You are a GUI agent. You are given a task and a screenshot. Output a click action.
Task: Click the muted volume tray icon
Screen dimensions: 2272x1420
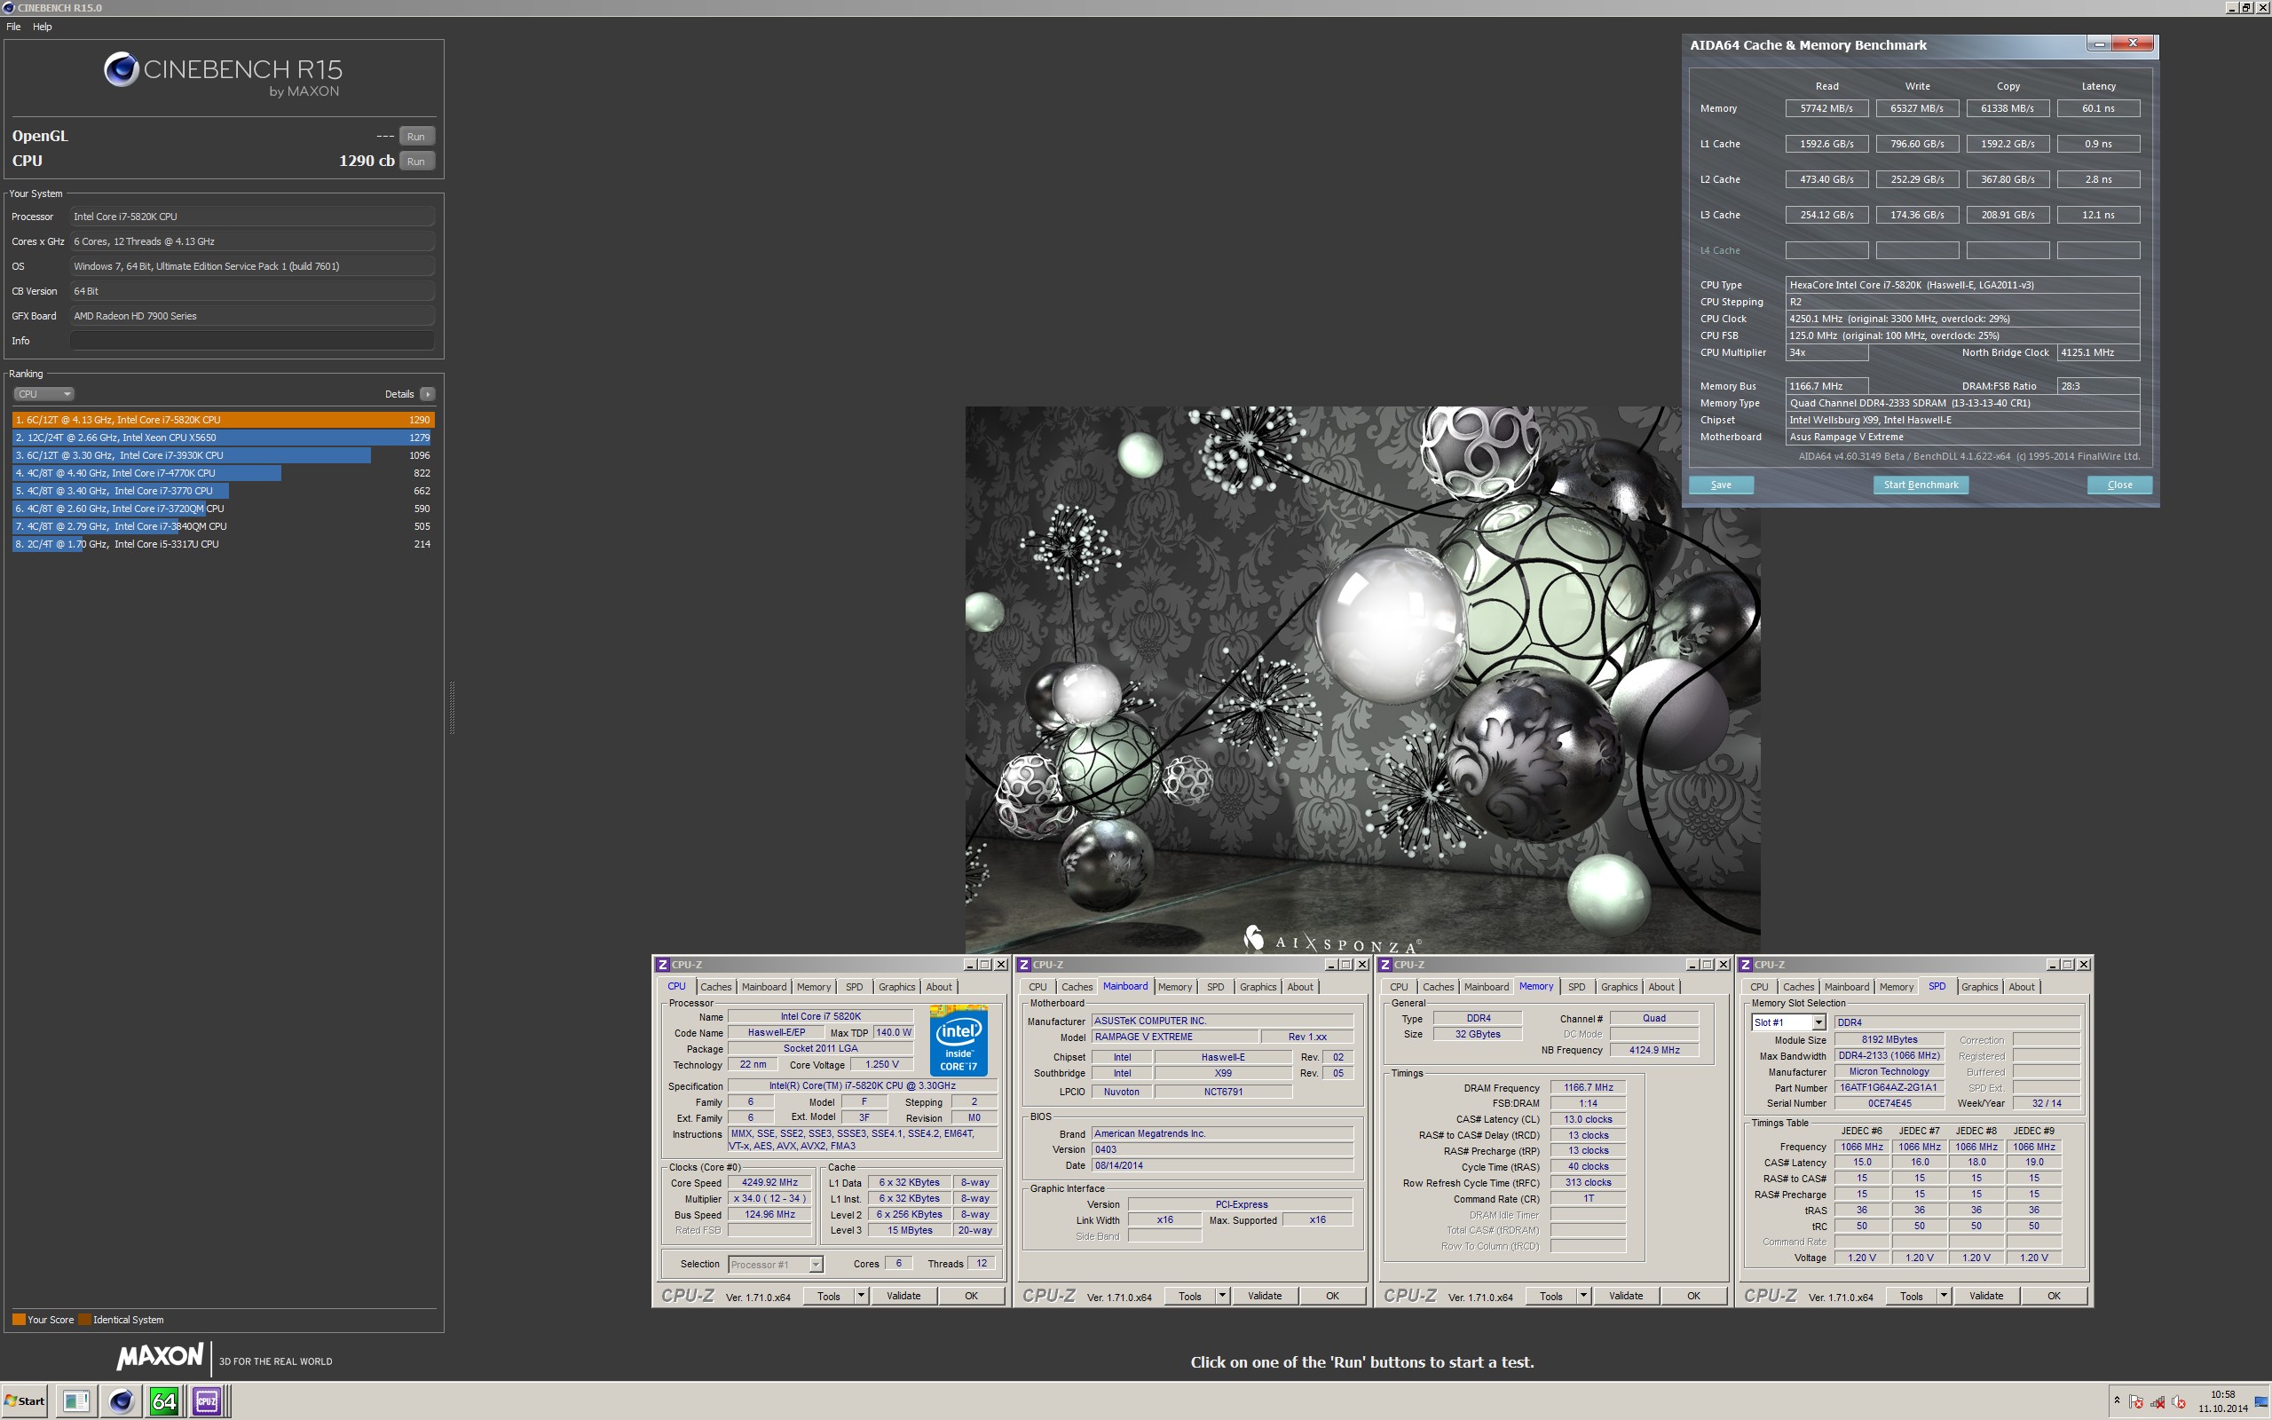(x=2179, y=1402)
